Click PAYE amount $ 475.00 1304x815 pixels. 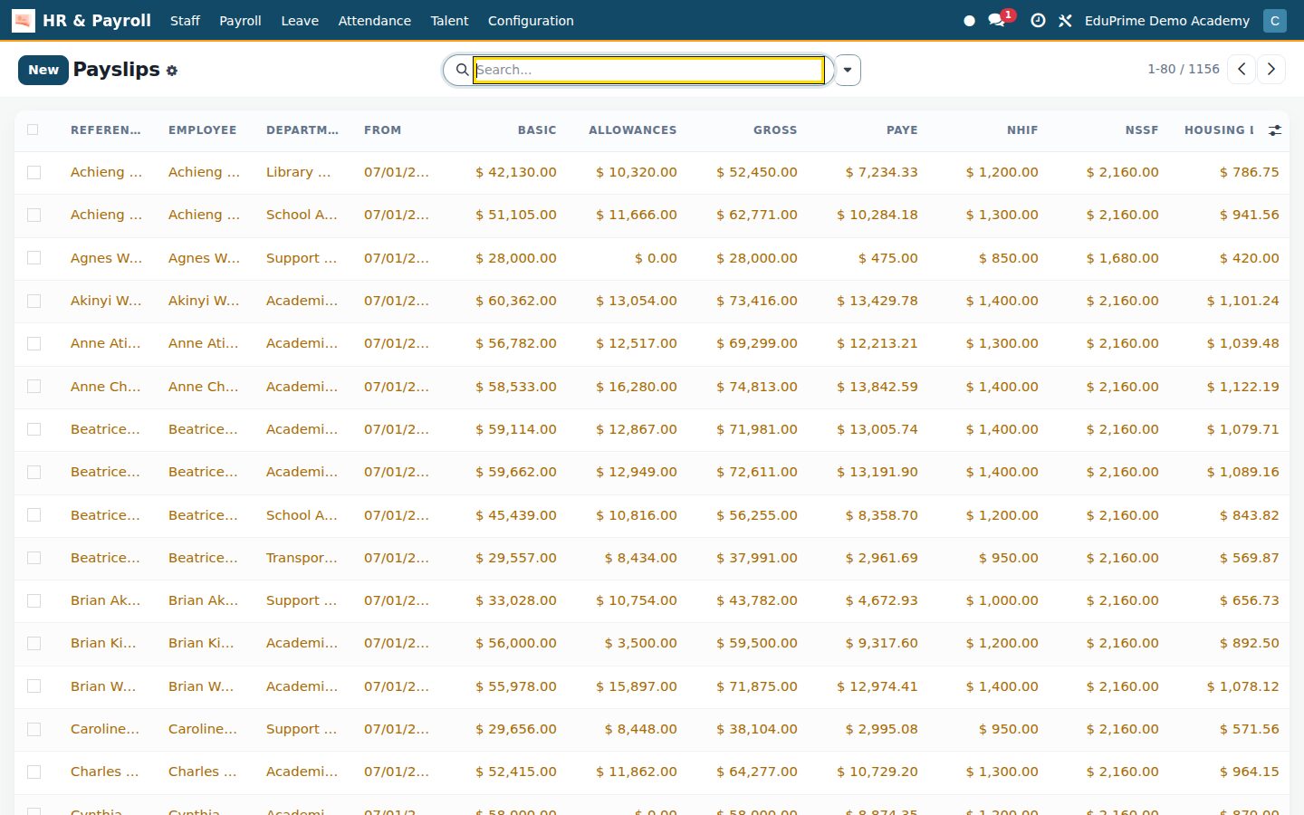point(888,258)
